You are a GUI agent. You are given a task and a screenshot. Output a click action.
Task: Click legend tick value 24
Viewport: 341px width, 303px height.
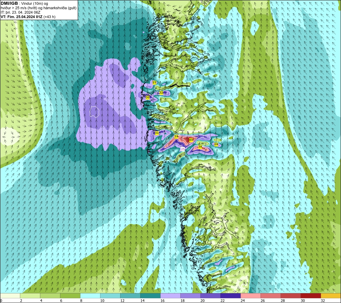[242, 301]
